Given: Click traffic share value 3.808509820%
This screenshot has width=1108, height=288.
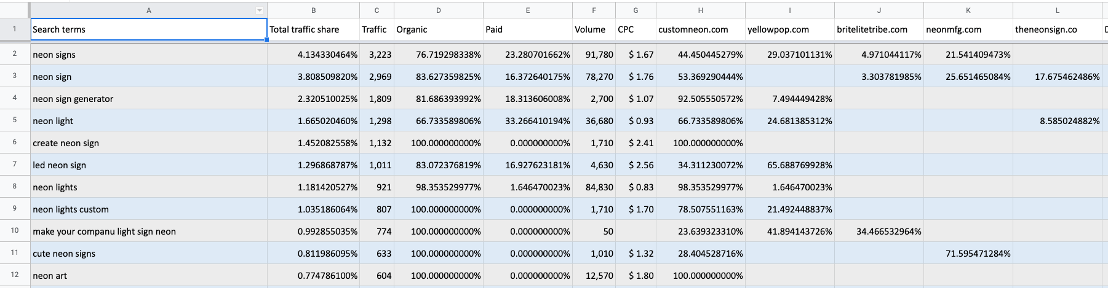Looking at the screenshot, I should click(x=314, y=76).
